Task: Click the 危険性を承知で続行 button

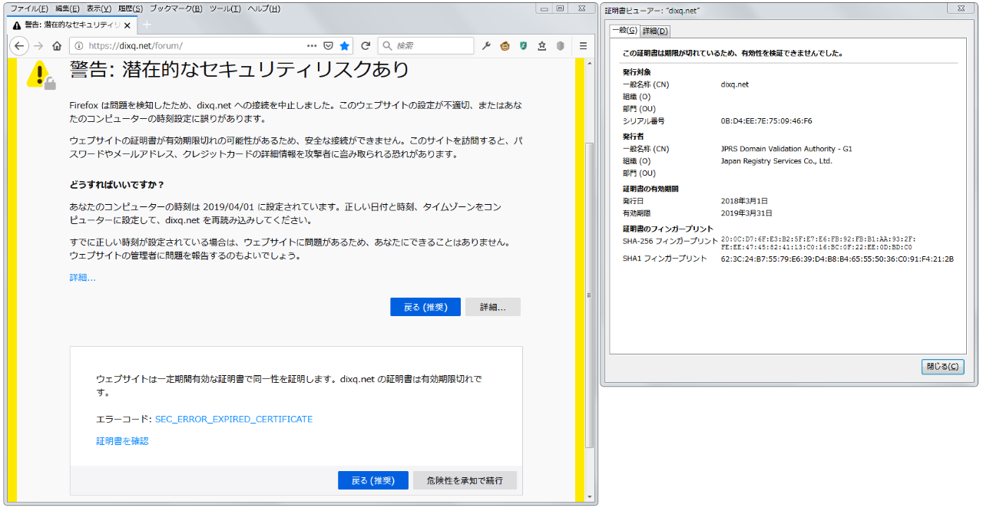Action: click(x=465, y=480)
